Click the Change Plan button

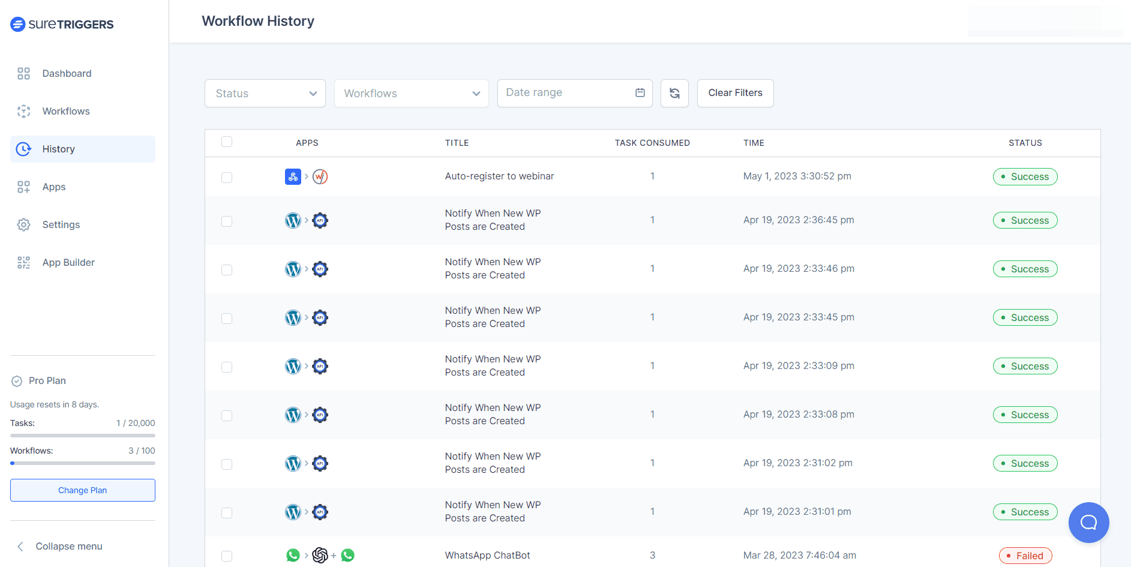83,490
